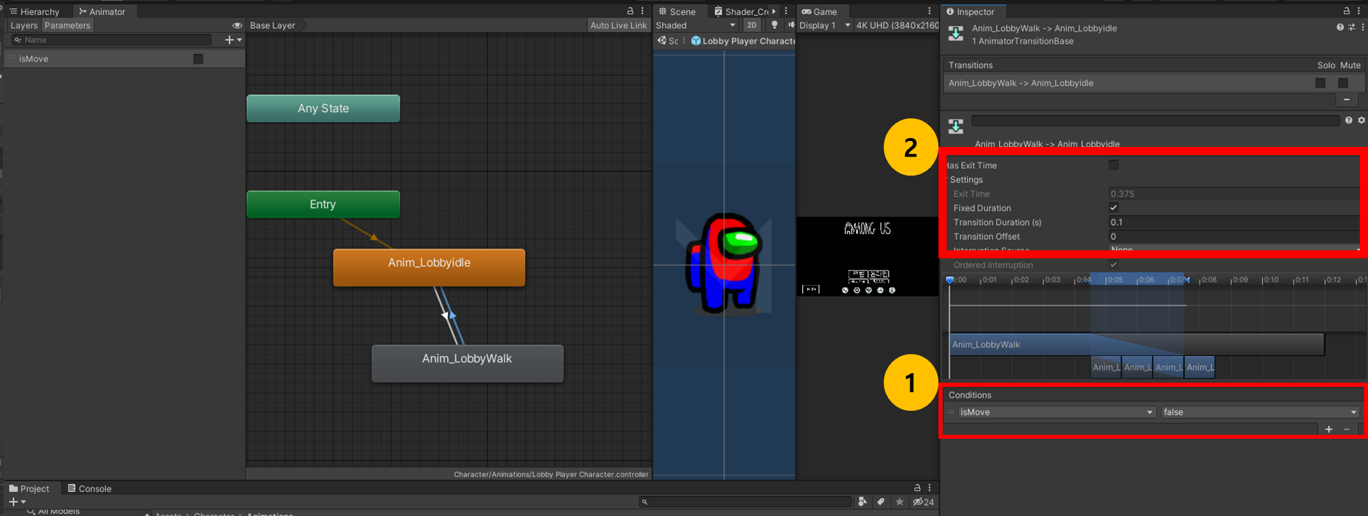
Task: Click the scene lighting bulb icon
Action: 774,25
